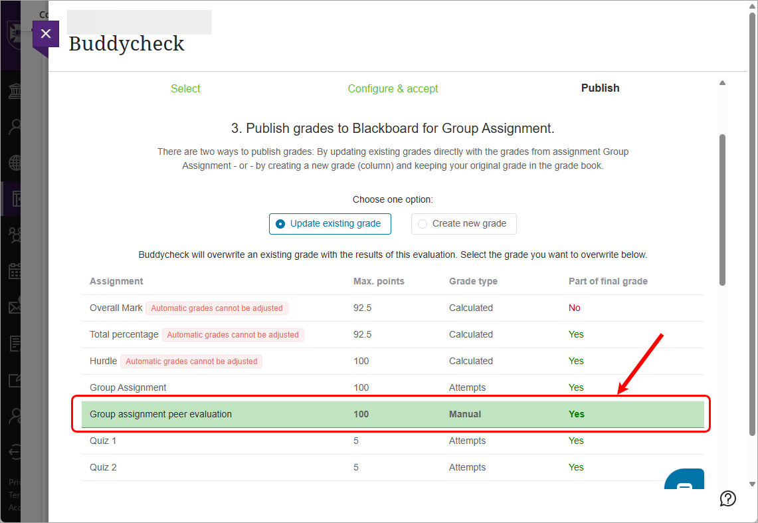The width and height of the screenshot is (758, 523).
Task: Select the Total percentage assignment name
Action: [124, 334]
